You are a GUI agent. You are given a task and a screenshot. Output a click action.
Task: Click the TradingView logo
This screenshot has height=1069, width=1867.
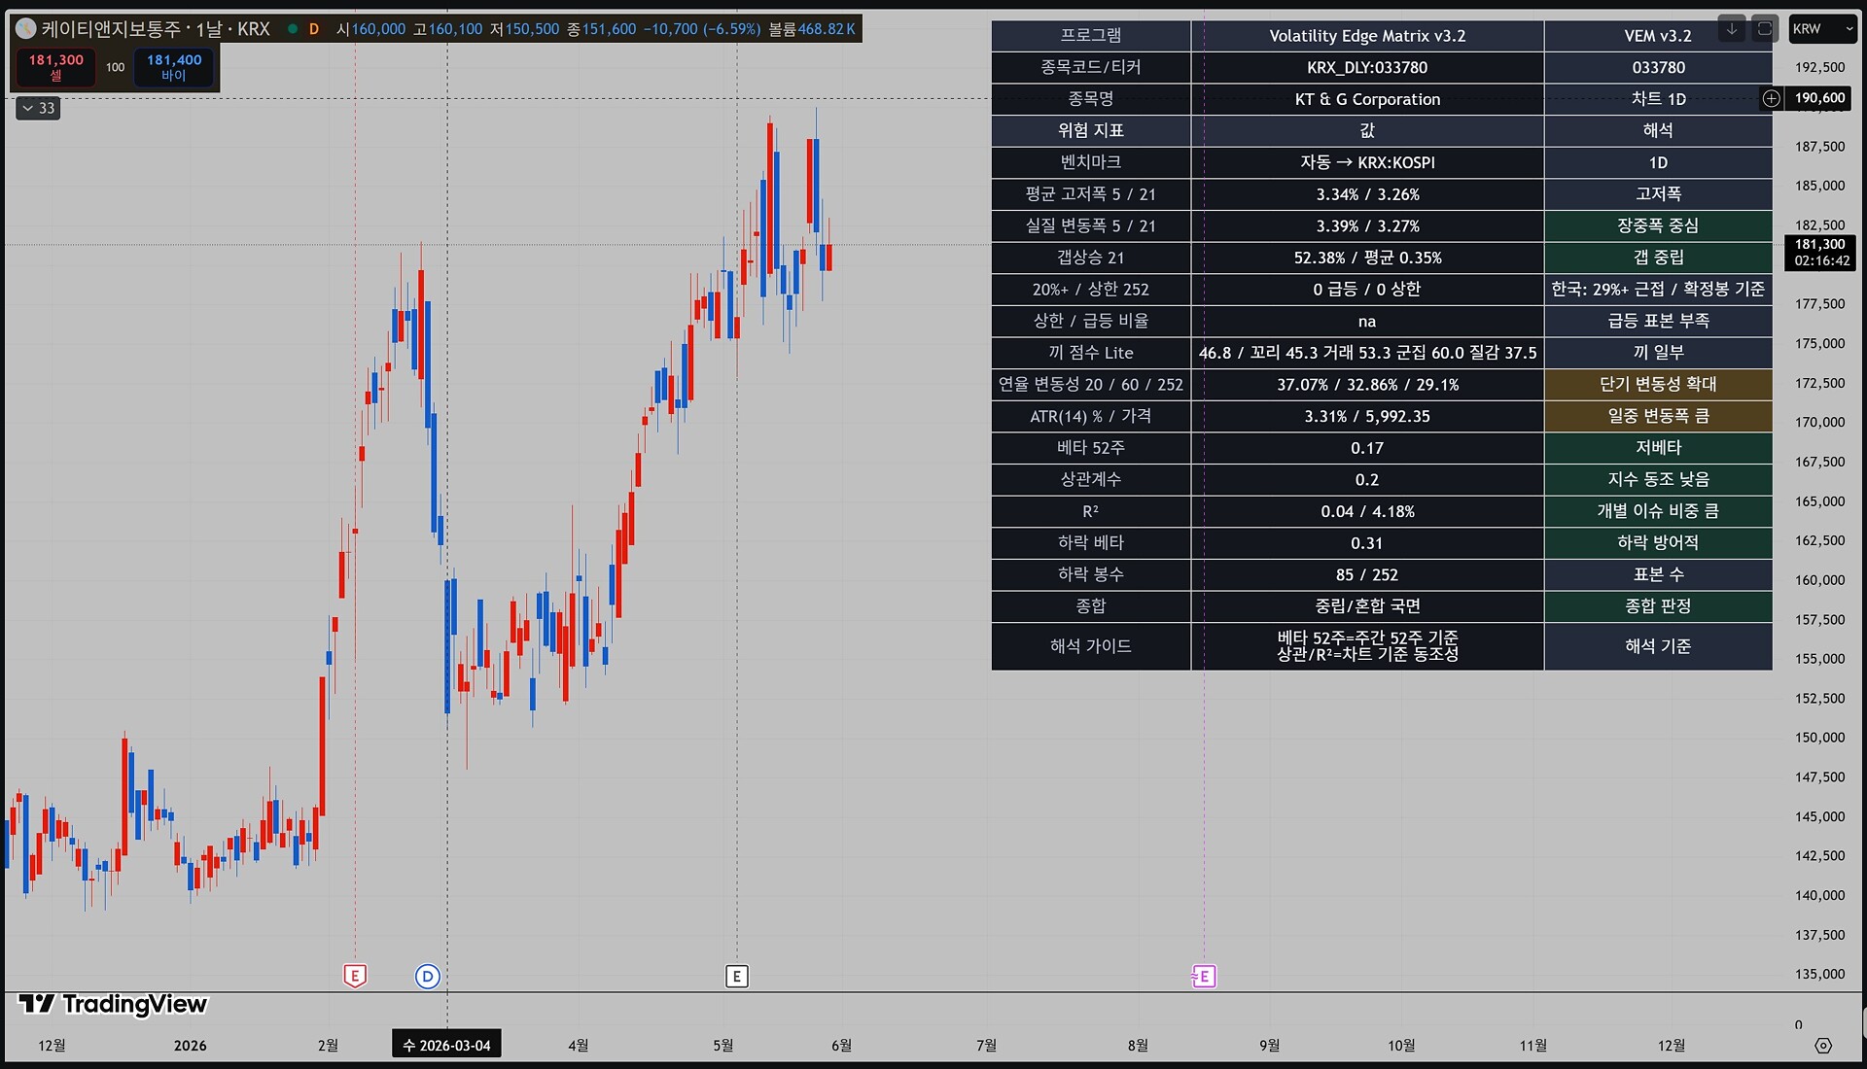click(x=113, y=1004)
